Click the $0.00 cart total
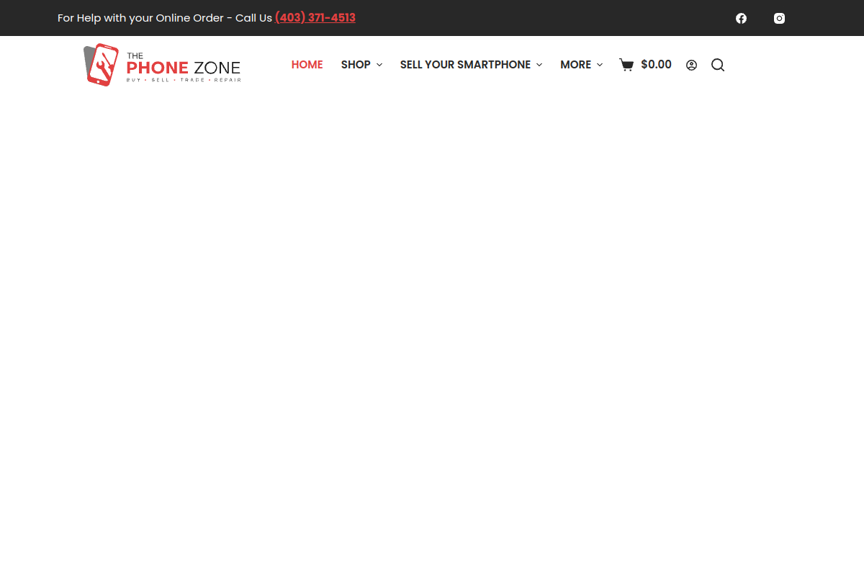 coord(656,65)
